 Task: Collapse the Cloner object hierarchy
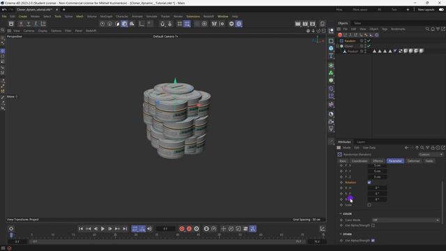tap(337, 46)
